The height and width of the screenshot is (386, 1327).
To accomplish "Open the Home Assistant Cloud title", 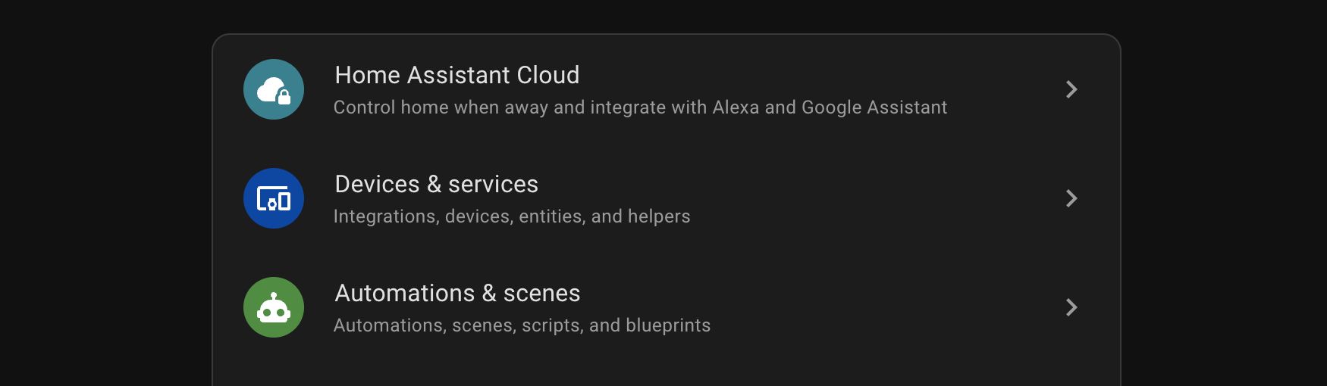I will click(x=456, y=75).
